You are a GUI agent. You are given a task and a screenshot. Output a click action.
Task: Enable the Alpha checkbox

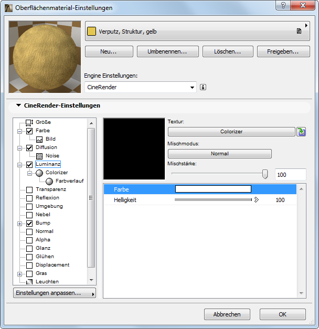coord(29,240)
